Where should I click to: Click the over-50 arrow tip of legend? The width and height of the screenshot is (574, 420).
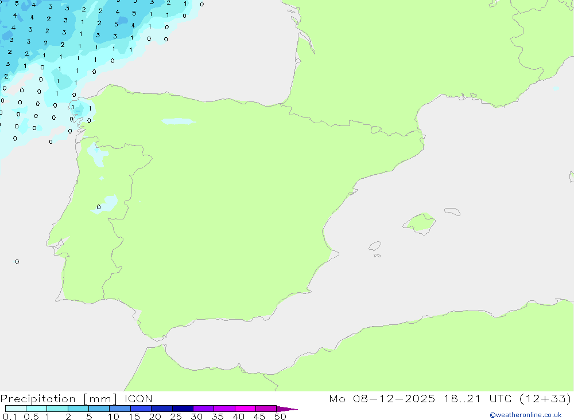287,409
